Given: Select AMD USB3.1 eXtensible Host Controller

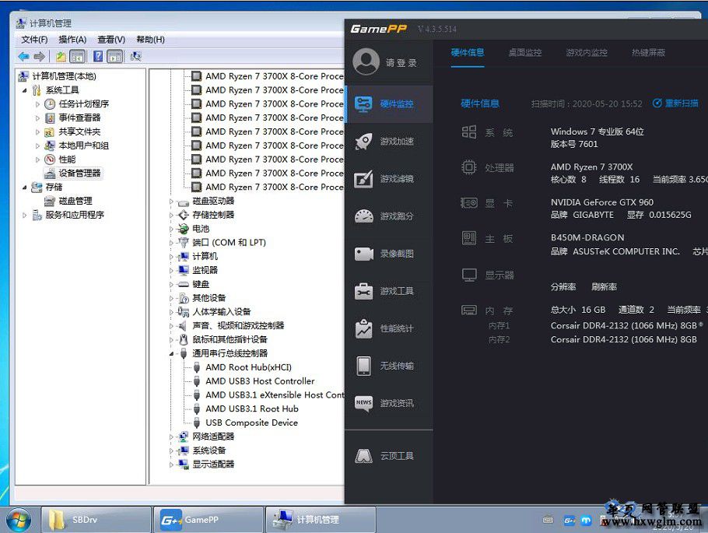Looking at the screenshot, I should tap(275, 394).
